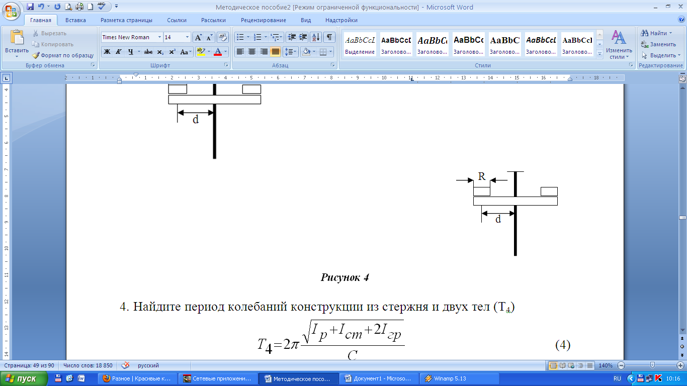Open the font name dropdown Times New Roman
Screen dimensions: 687x386
[160, 37]
